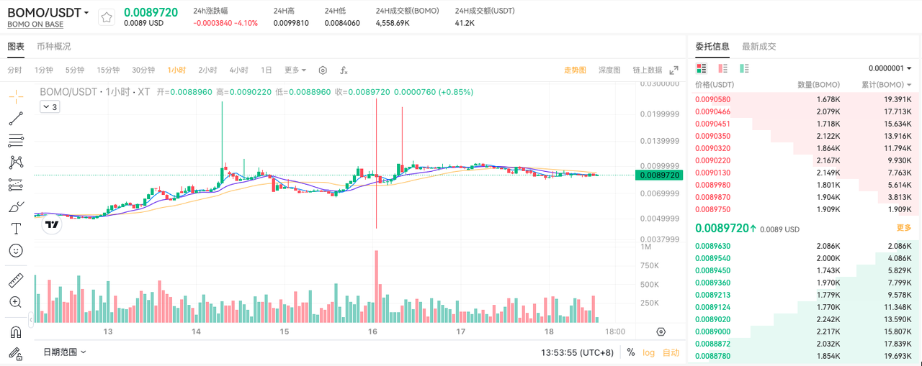Show bids-only green order book view

tap(744, 68)
